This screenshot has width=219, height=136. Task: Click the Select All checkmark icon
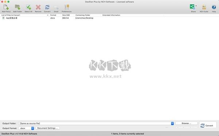[x=28, y=7]
